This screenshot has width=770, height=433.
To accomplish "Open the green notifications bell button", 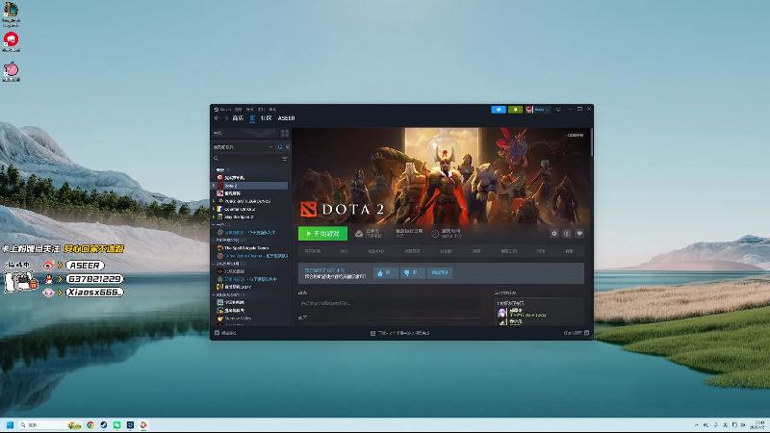I will pos(515,110).
